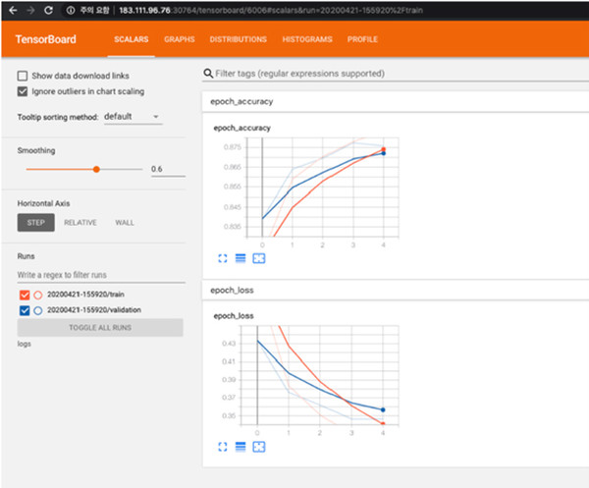The image size is (589, 488).
Task: Click the Filter tags search field
Action: [393, 74]
